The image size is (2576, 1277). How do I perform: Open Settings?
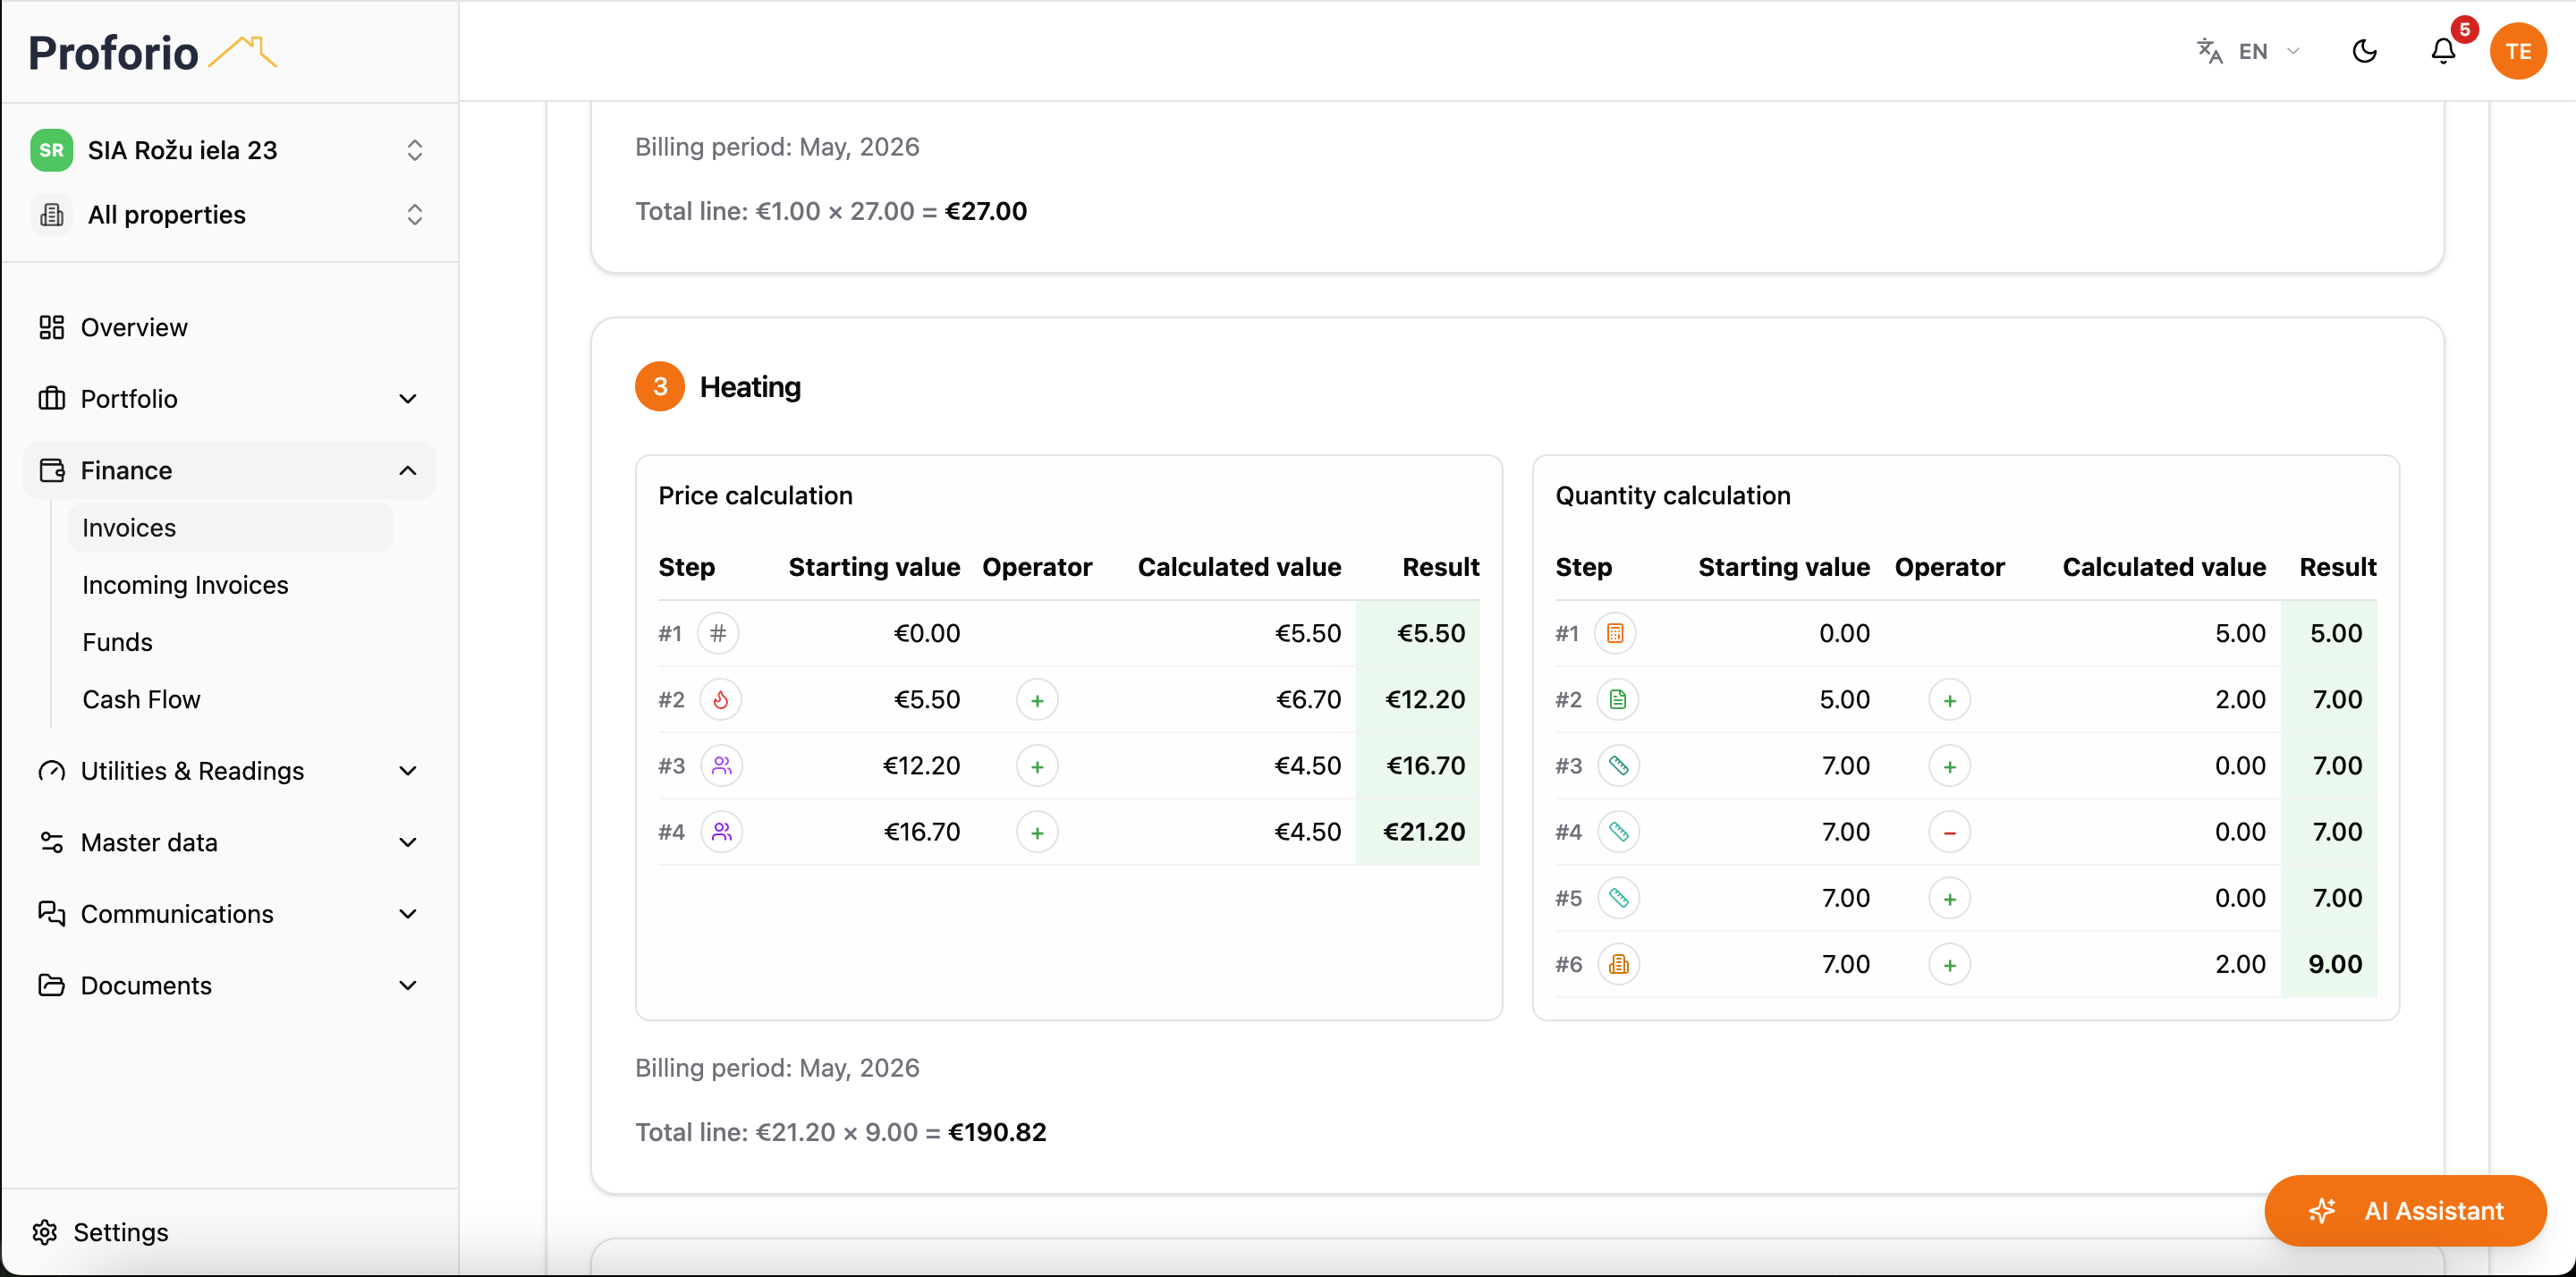pos(100,1232)
